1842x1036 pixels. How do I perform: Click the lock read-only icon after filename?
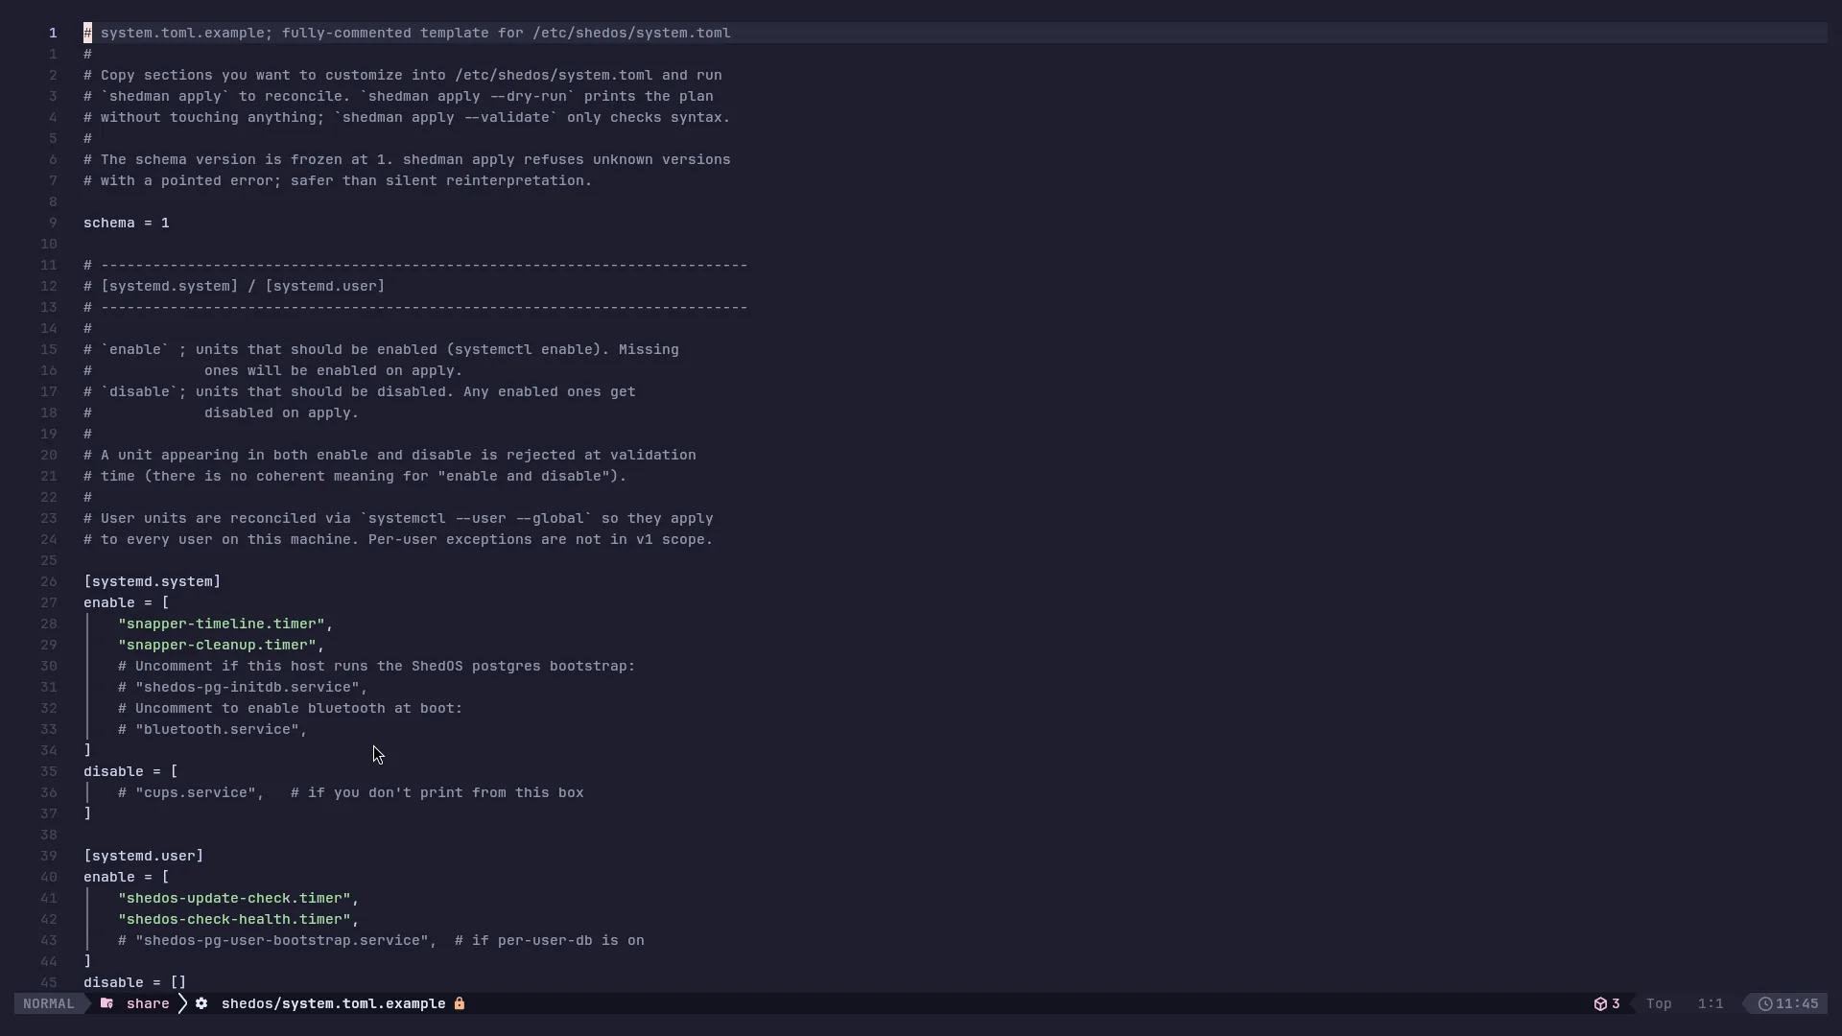tap(460, 1003)
